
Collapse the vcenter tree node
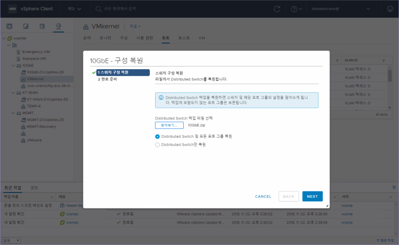4,39
